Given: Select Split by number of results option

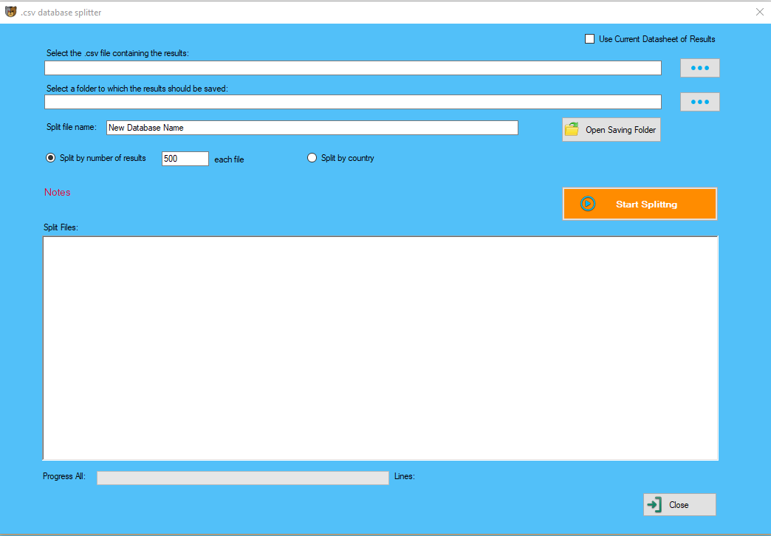Looking at the screenshot, I should click(51, 158).
